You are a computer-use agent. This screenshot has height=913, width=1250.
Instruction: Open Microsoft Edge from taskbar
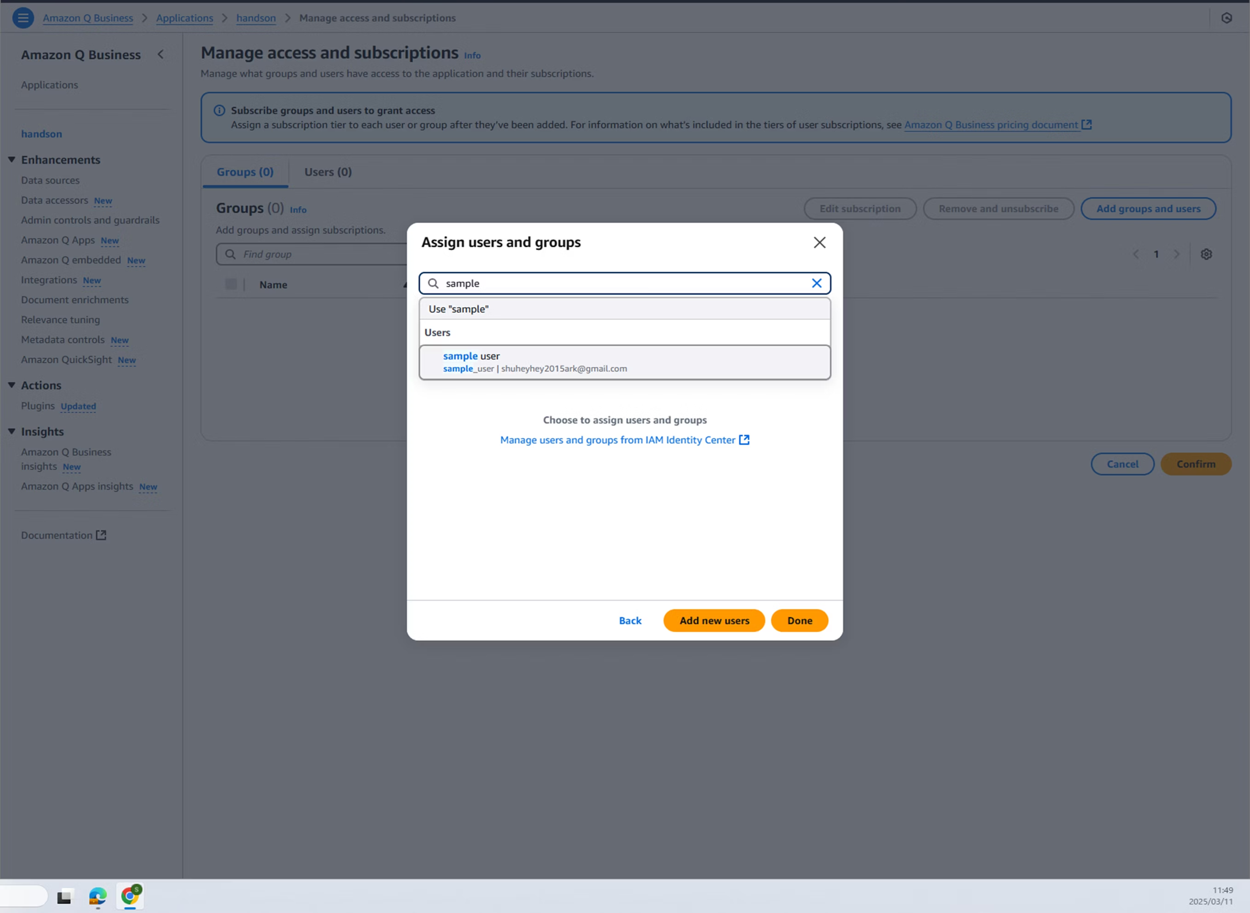(97, 896)
